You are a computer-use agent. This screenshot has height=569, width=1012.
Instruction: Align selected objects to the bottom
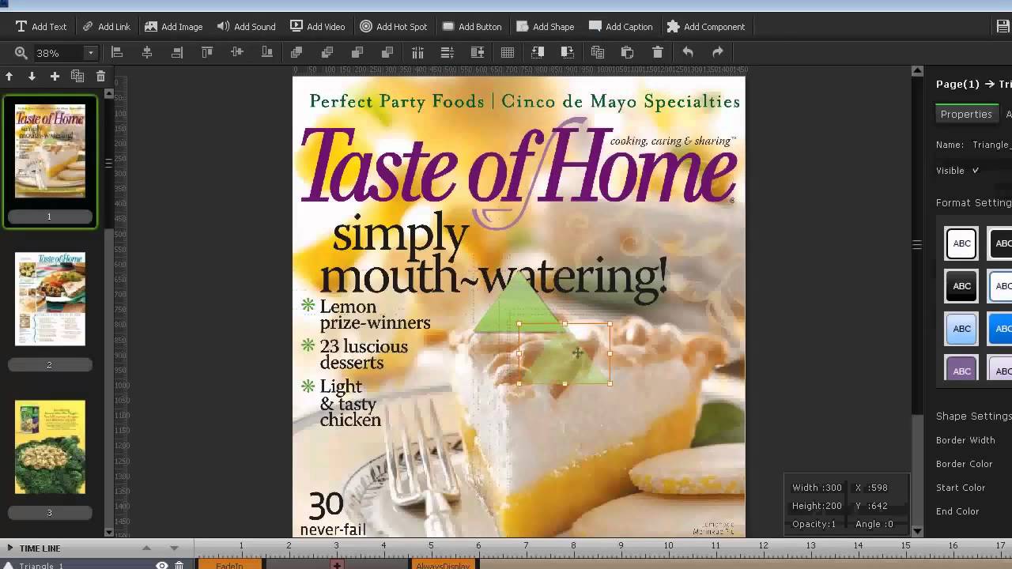tap(267, 52)
